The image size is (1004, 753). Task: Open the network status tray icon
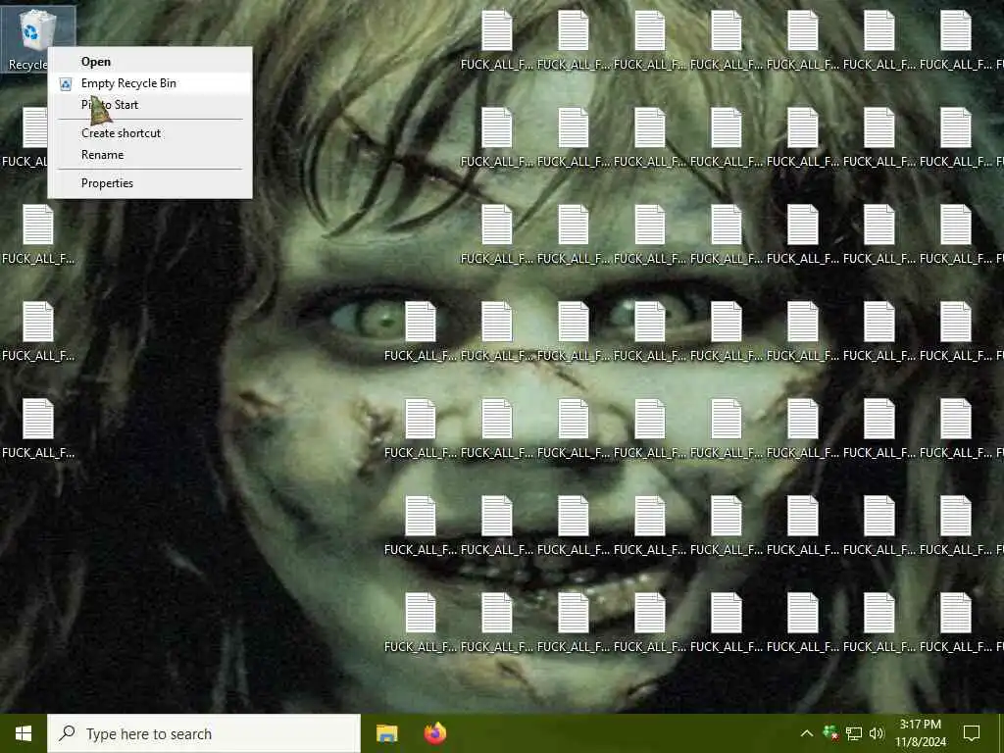[x=854, y=733]
